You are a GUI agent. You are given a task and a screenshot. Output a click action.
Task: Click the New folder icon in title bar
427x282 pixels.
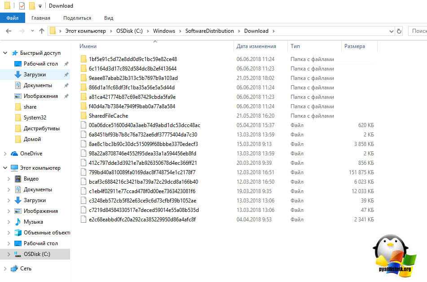pos(32,6)
